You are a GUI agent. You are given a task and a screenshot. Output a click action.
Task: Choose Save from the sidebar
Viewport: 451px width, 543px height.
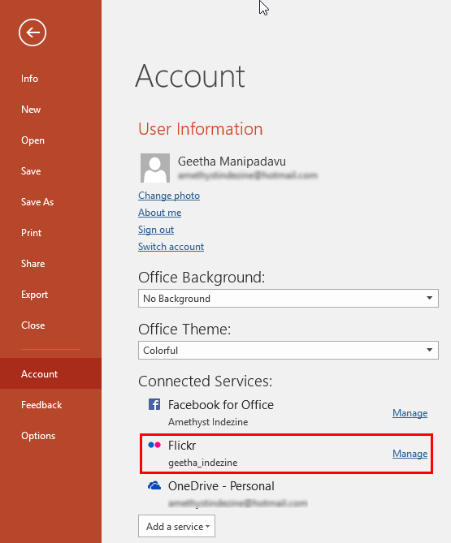point(31,171)
